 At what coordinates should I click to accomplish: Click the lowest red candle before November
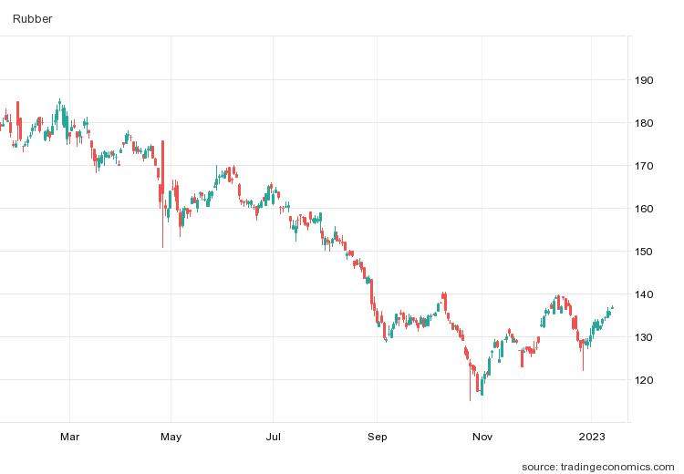[x=471, y=374]
